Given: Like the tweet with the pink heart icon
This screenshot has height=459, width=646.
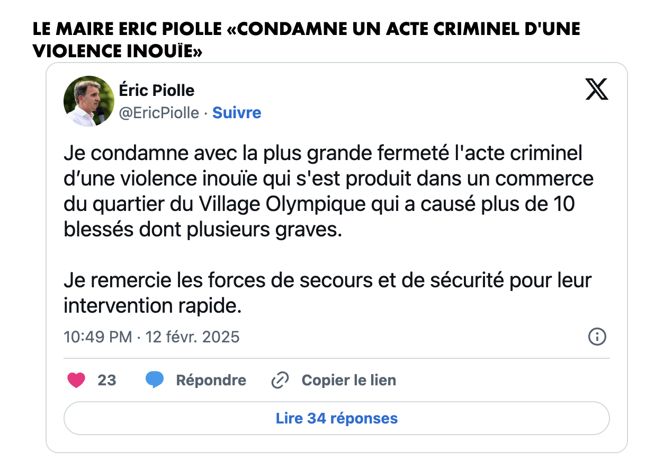Looking at the screenshot, I should 77,380.
